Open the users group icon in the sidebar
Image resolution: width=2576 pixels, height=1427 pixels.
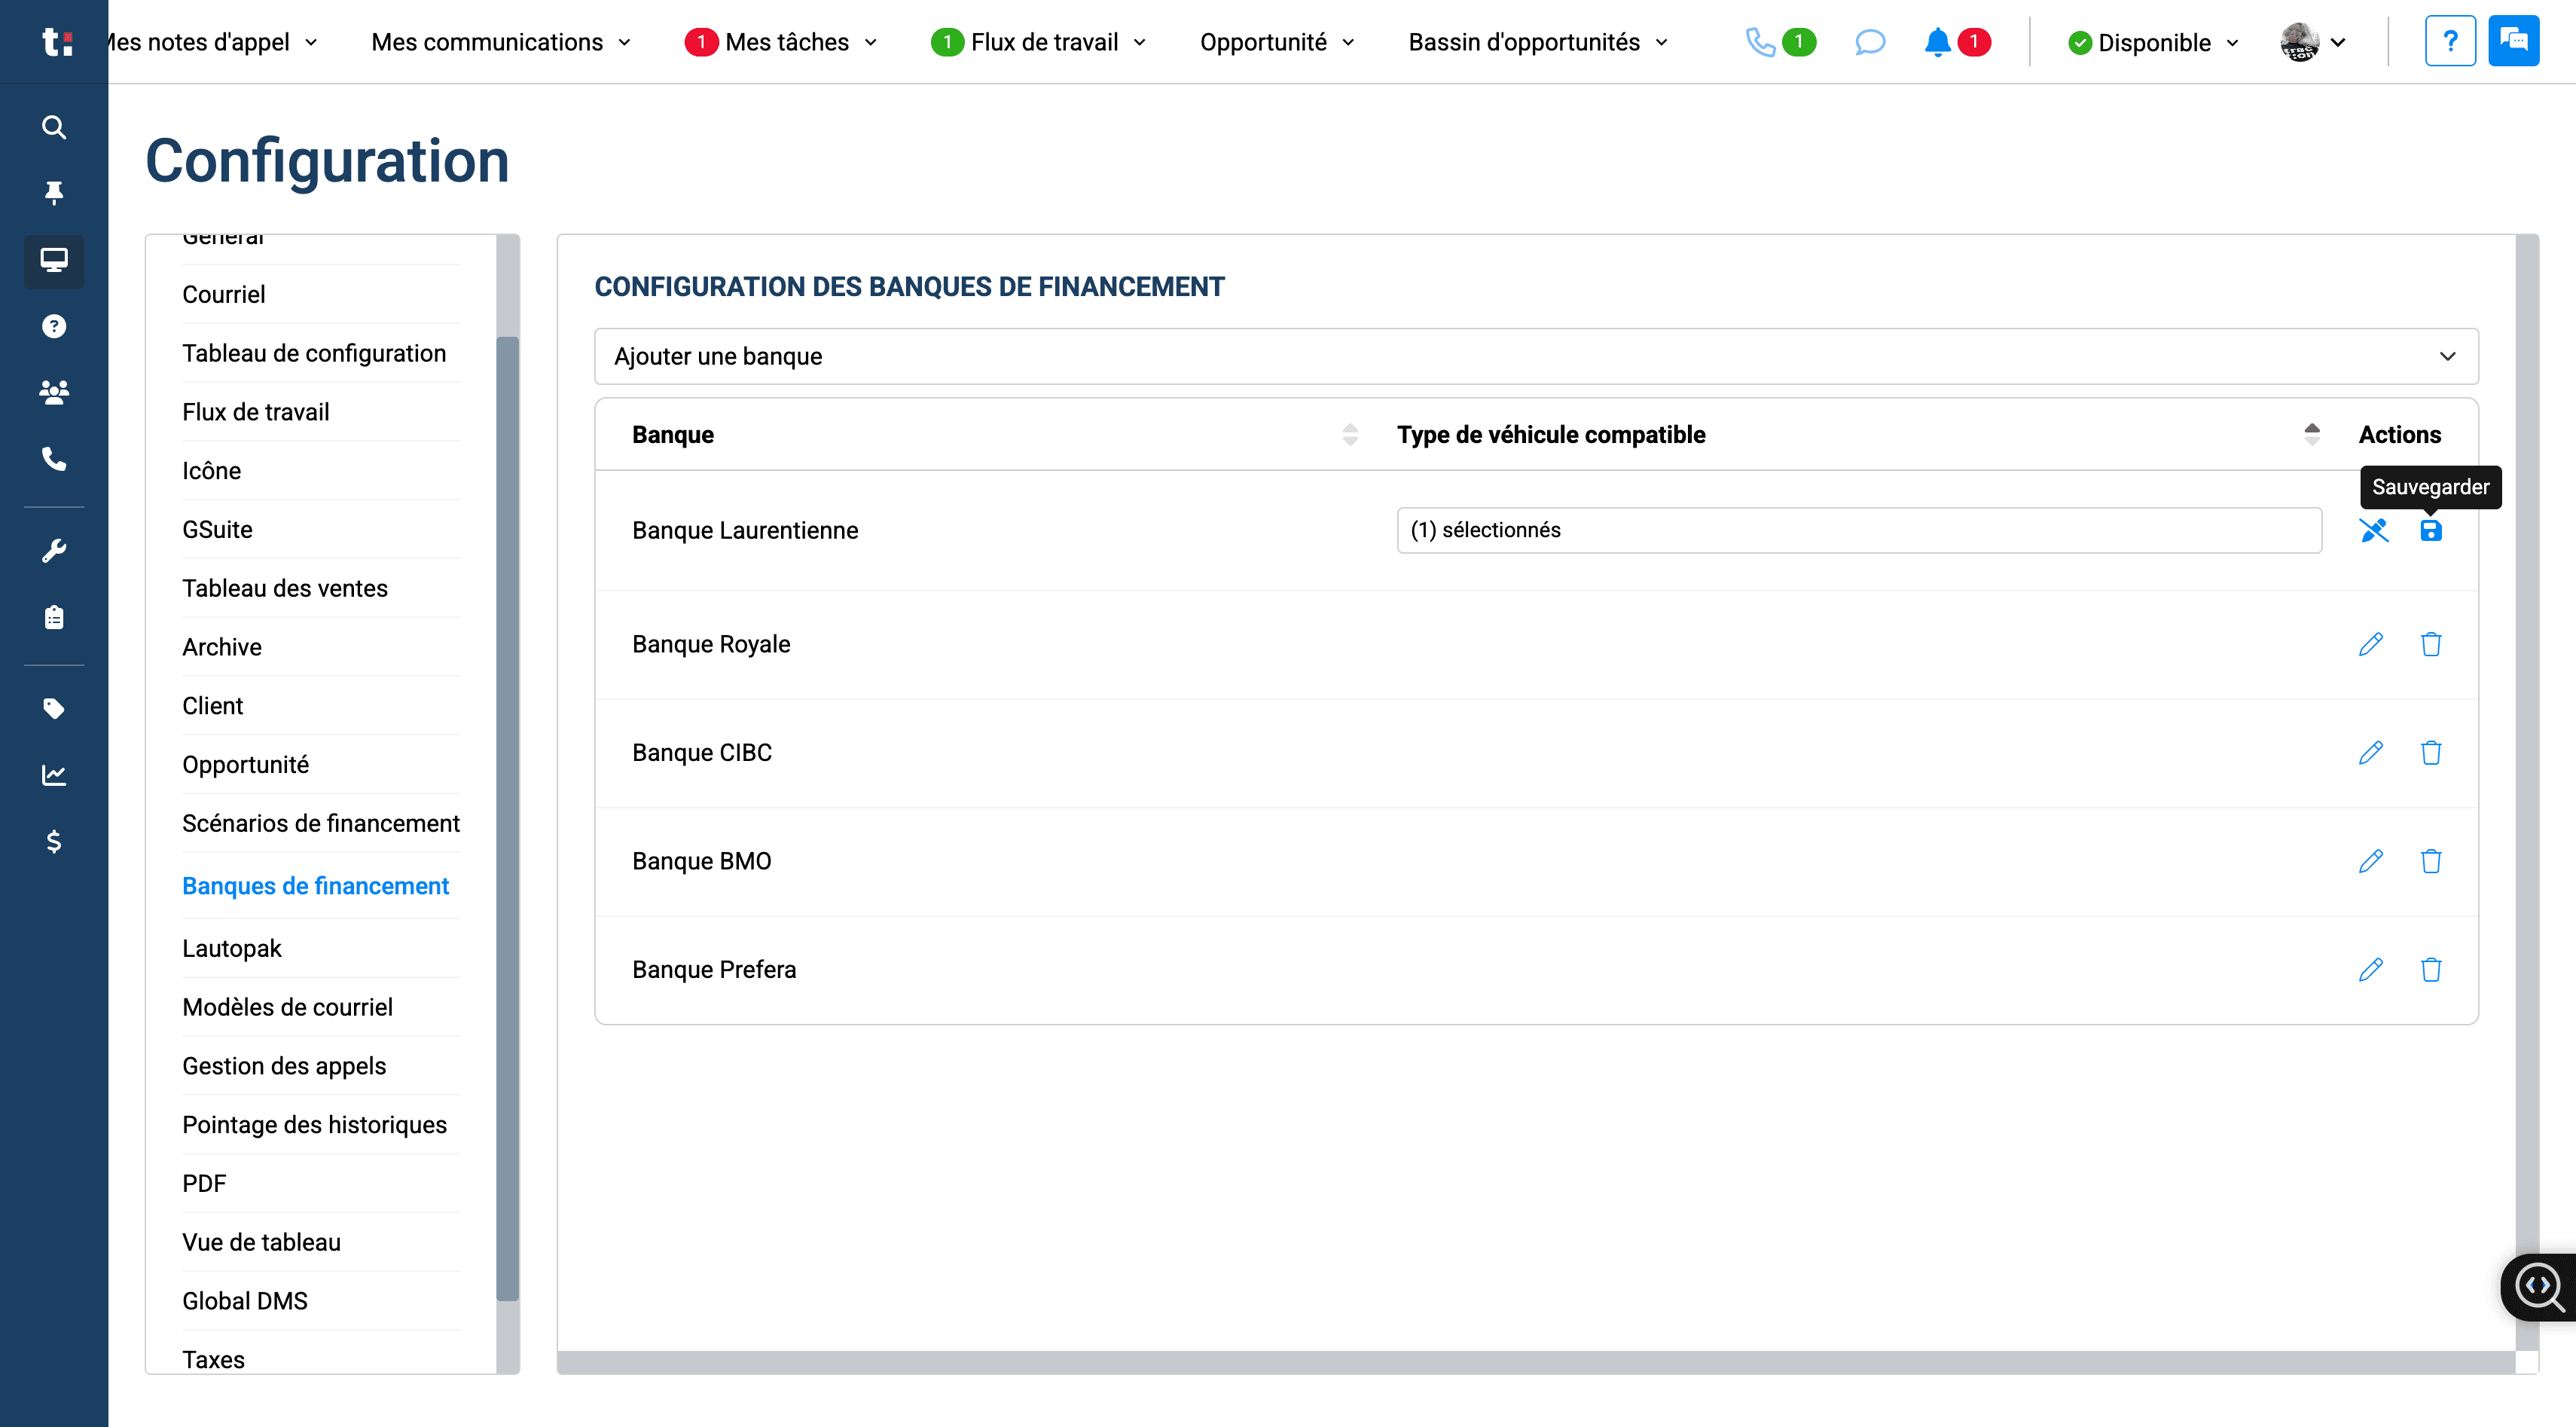(x=54, y=392)
